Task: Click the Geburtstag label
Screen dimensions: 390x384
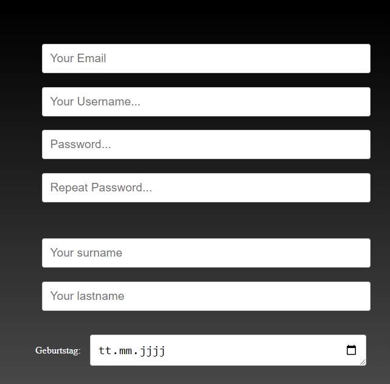Action: click(x=58, y=350)
